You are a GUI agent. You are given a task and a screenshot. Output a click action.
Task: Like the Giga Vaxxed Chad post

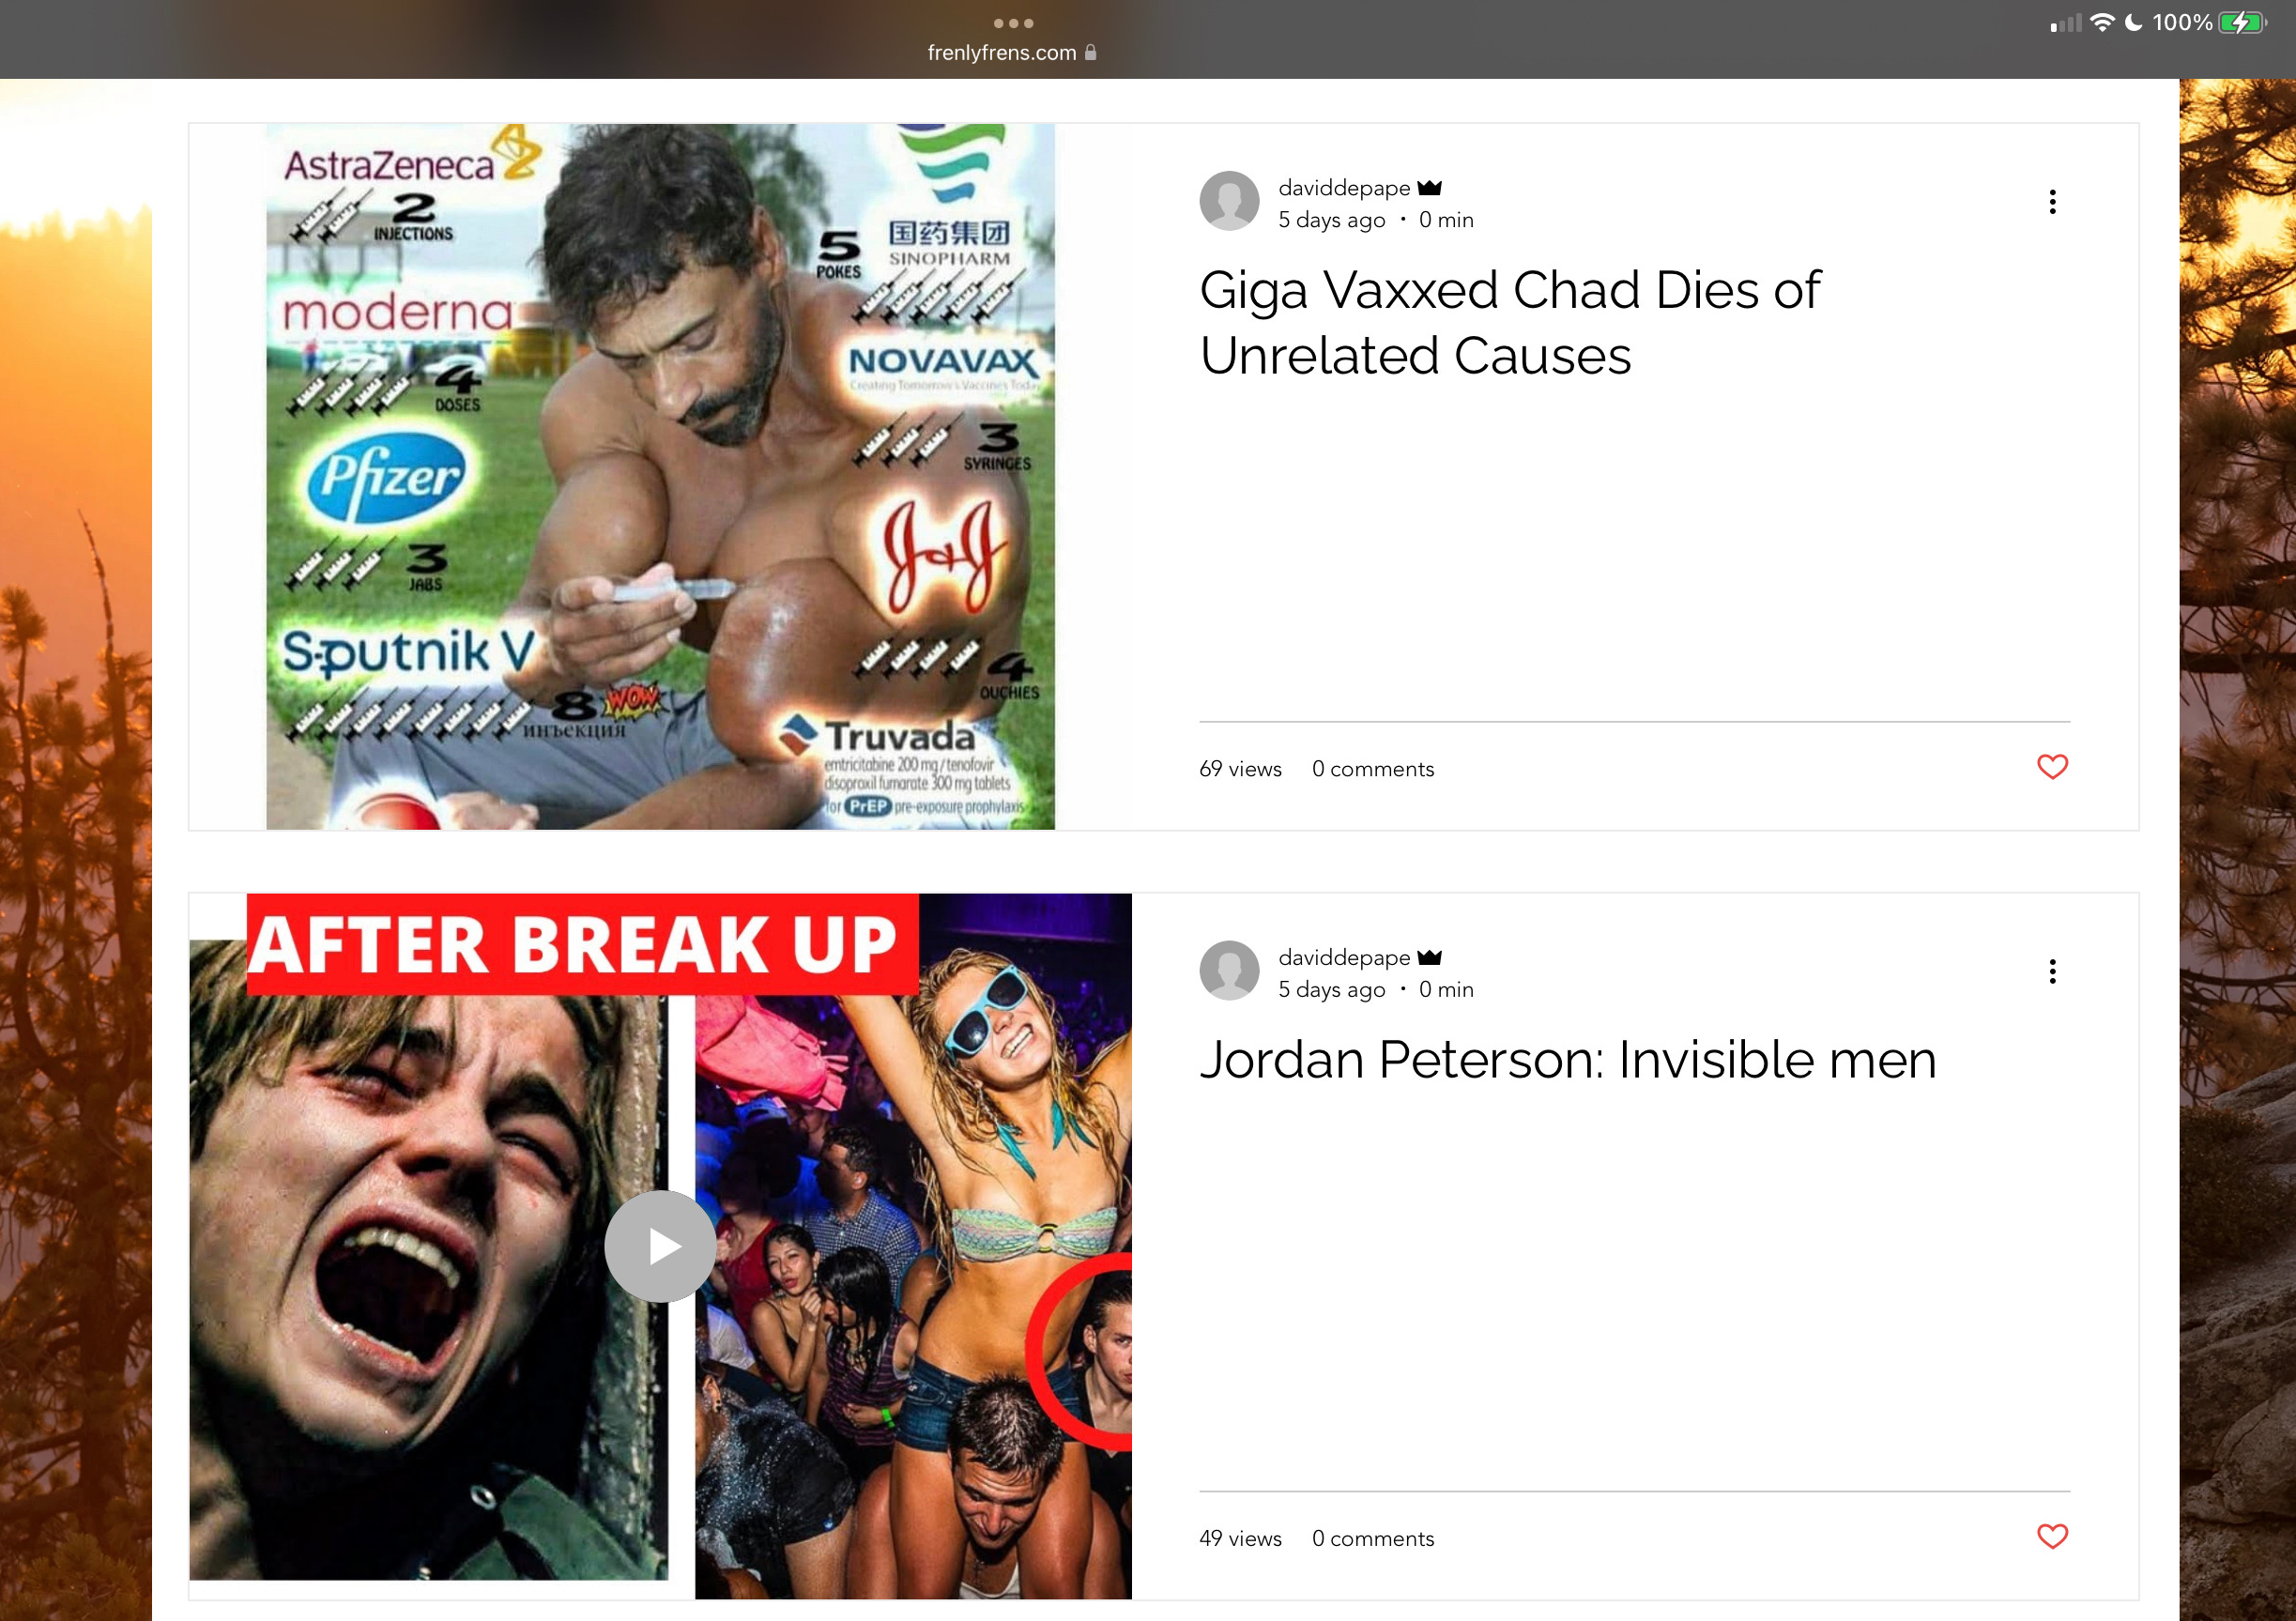pos(2052,767)
